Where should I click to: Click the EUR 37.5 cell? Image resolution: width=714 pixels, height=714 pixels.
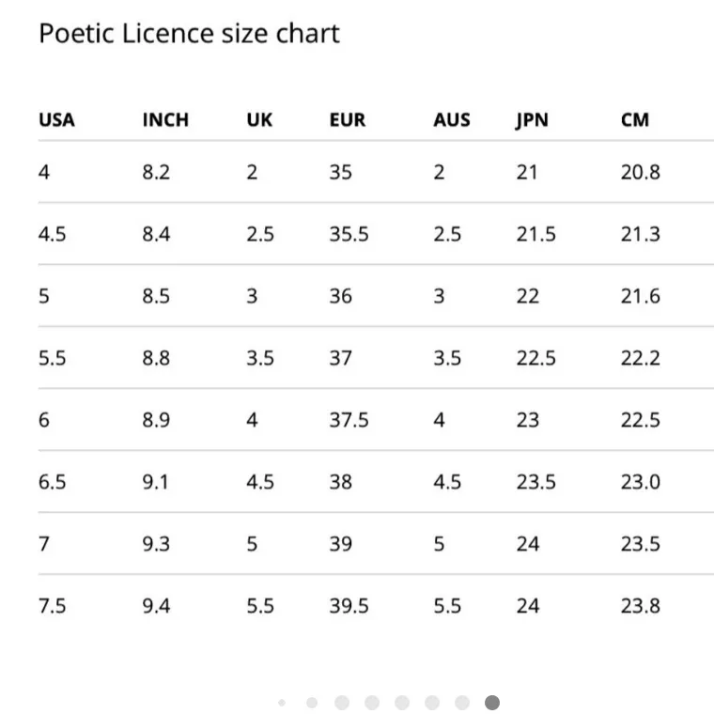(349, 420)
